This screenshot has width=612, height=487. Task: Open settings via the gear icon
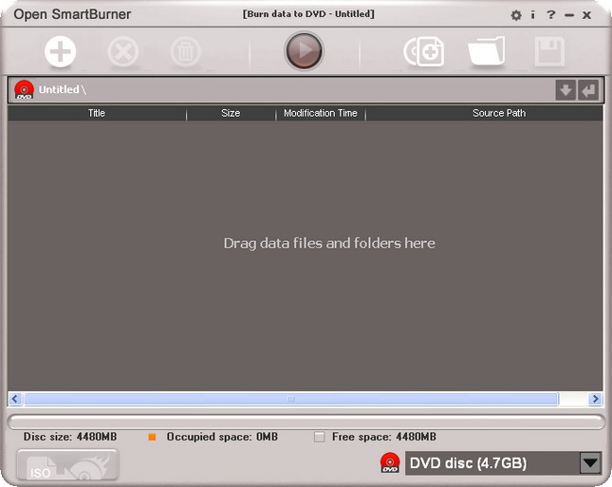point(516,15)
